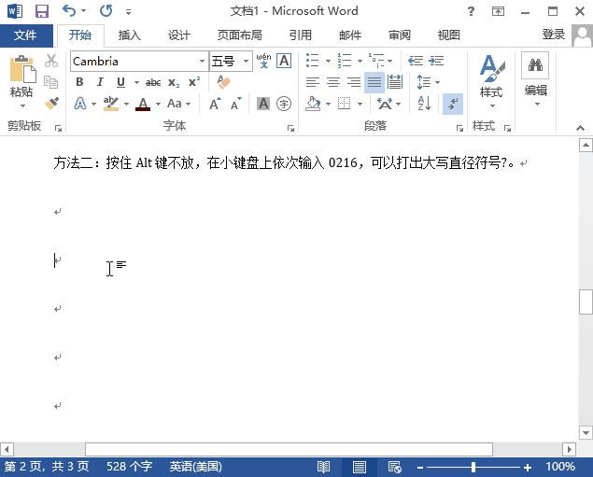The width and height of the screenshot is (593, 477).
Task: Center-align the paragraph text
Action: [x=332, y=82]
